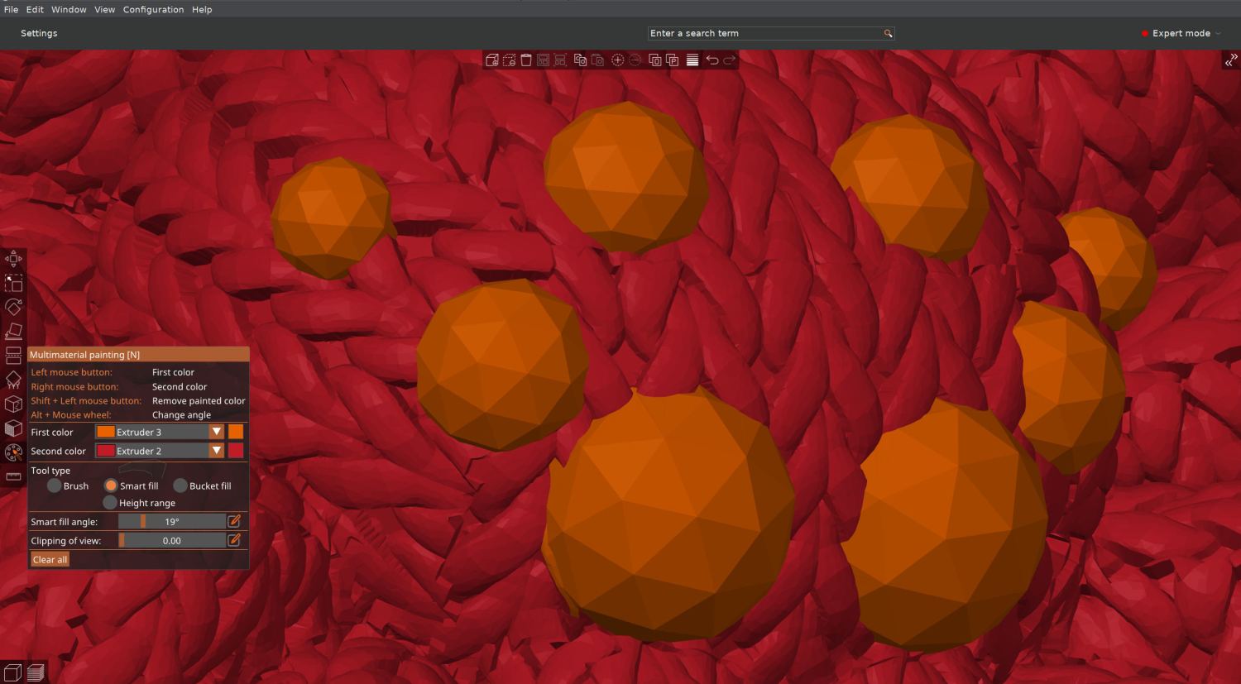Click the 'Alt + Mouse wheel:' label
The height and width of the screenshot is (684, 1241).
71,415
